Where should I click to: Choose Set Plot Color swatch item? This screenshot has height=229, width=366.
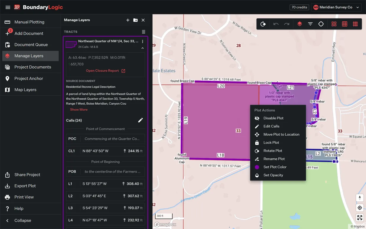(278, 167)
